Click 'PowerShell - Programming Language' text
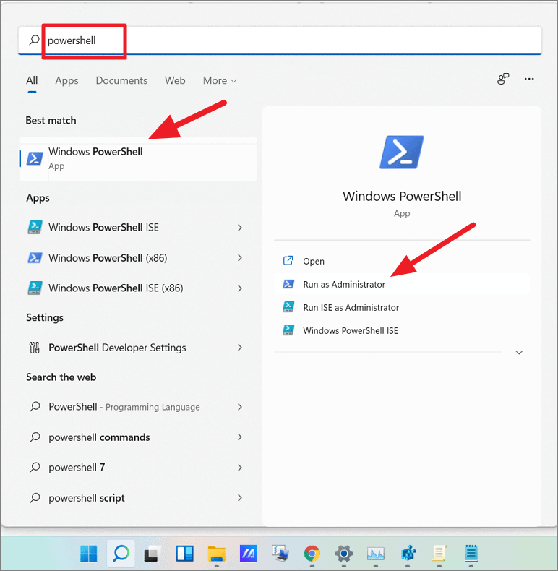 point(124,406)
